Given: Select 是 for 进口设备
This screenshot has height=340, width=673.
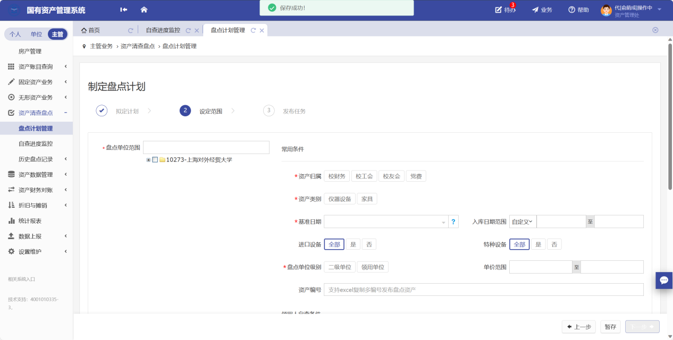Looking at the screenshot, I should click(x=353, y=244).
